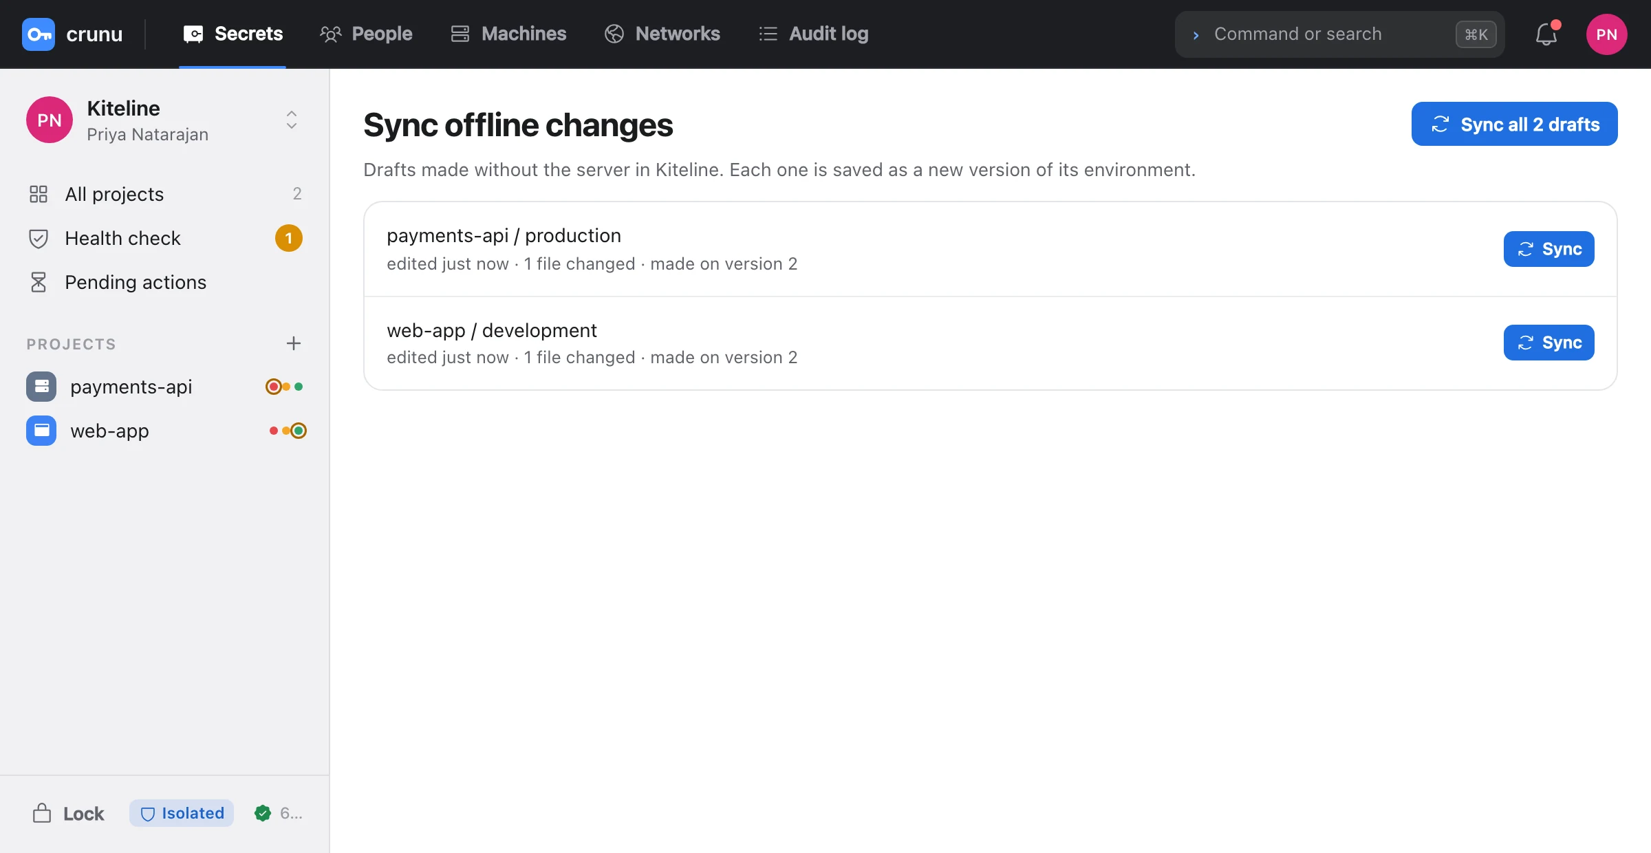
Task: Click the Kiteline workspace avatar
Action: point(50,120)
